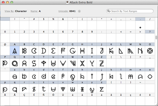Select the uppercase D glyph
Image resolution: width=158 pixels, height=106 pixels.
click(44, 51)
